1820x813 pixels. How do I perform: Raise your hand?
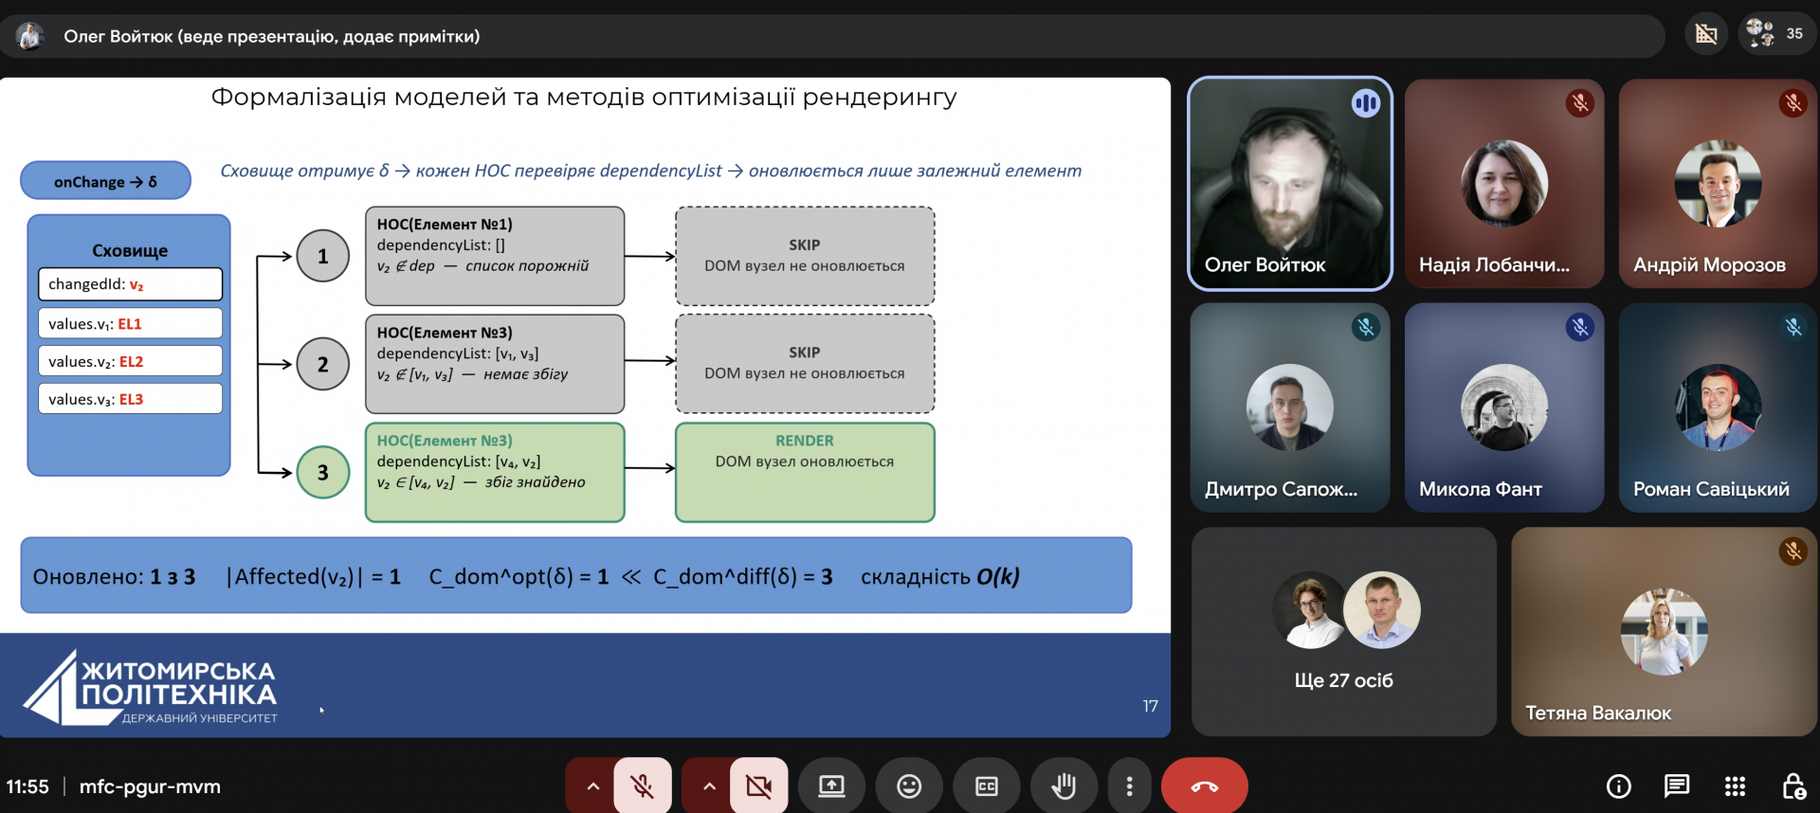1064,786
